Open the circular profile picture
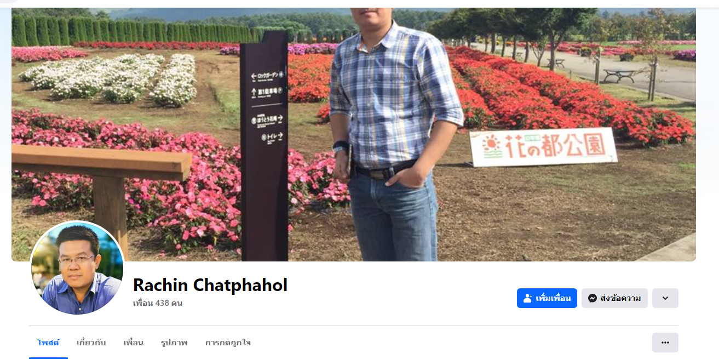Viewport: 719px width, 359px height. (77, 268)
